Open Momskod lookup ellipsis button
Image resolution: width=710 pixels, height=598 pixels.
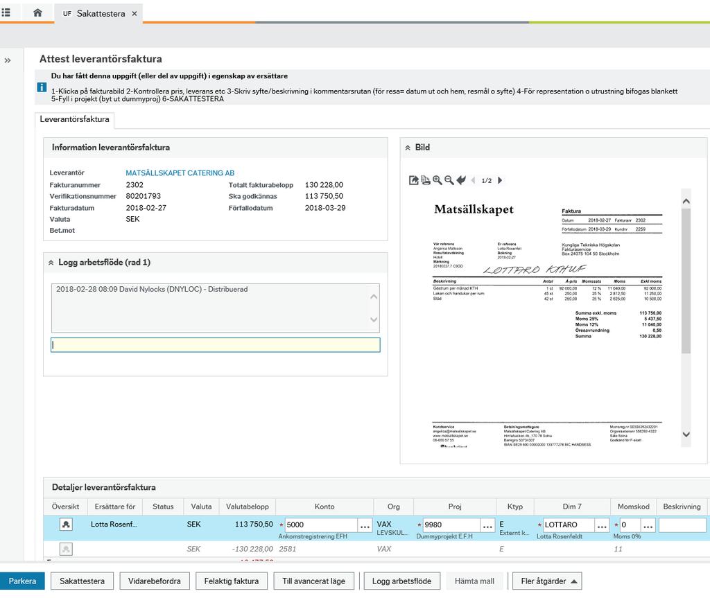[648, 525]
